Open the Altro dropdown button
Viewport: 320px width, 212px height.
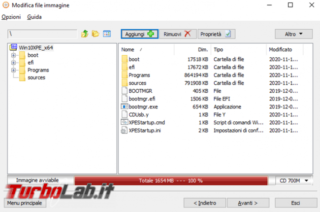pos(293,34)
